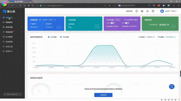This screenshot has width=181, height=101.
Task: Click the router icon in 设备信息 card
Action: click(59, 27)
